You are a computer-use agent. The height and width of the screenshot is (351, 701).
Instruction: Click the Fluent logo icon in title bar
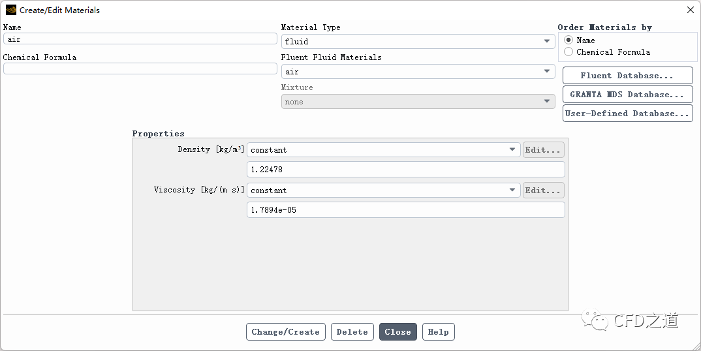point(11,10)
